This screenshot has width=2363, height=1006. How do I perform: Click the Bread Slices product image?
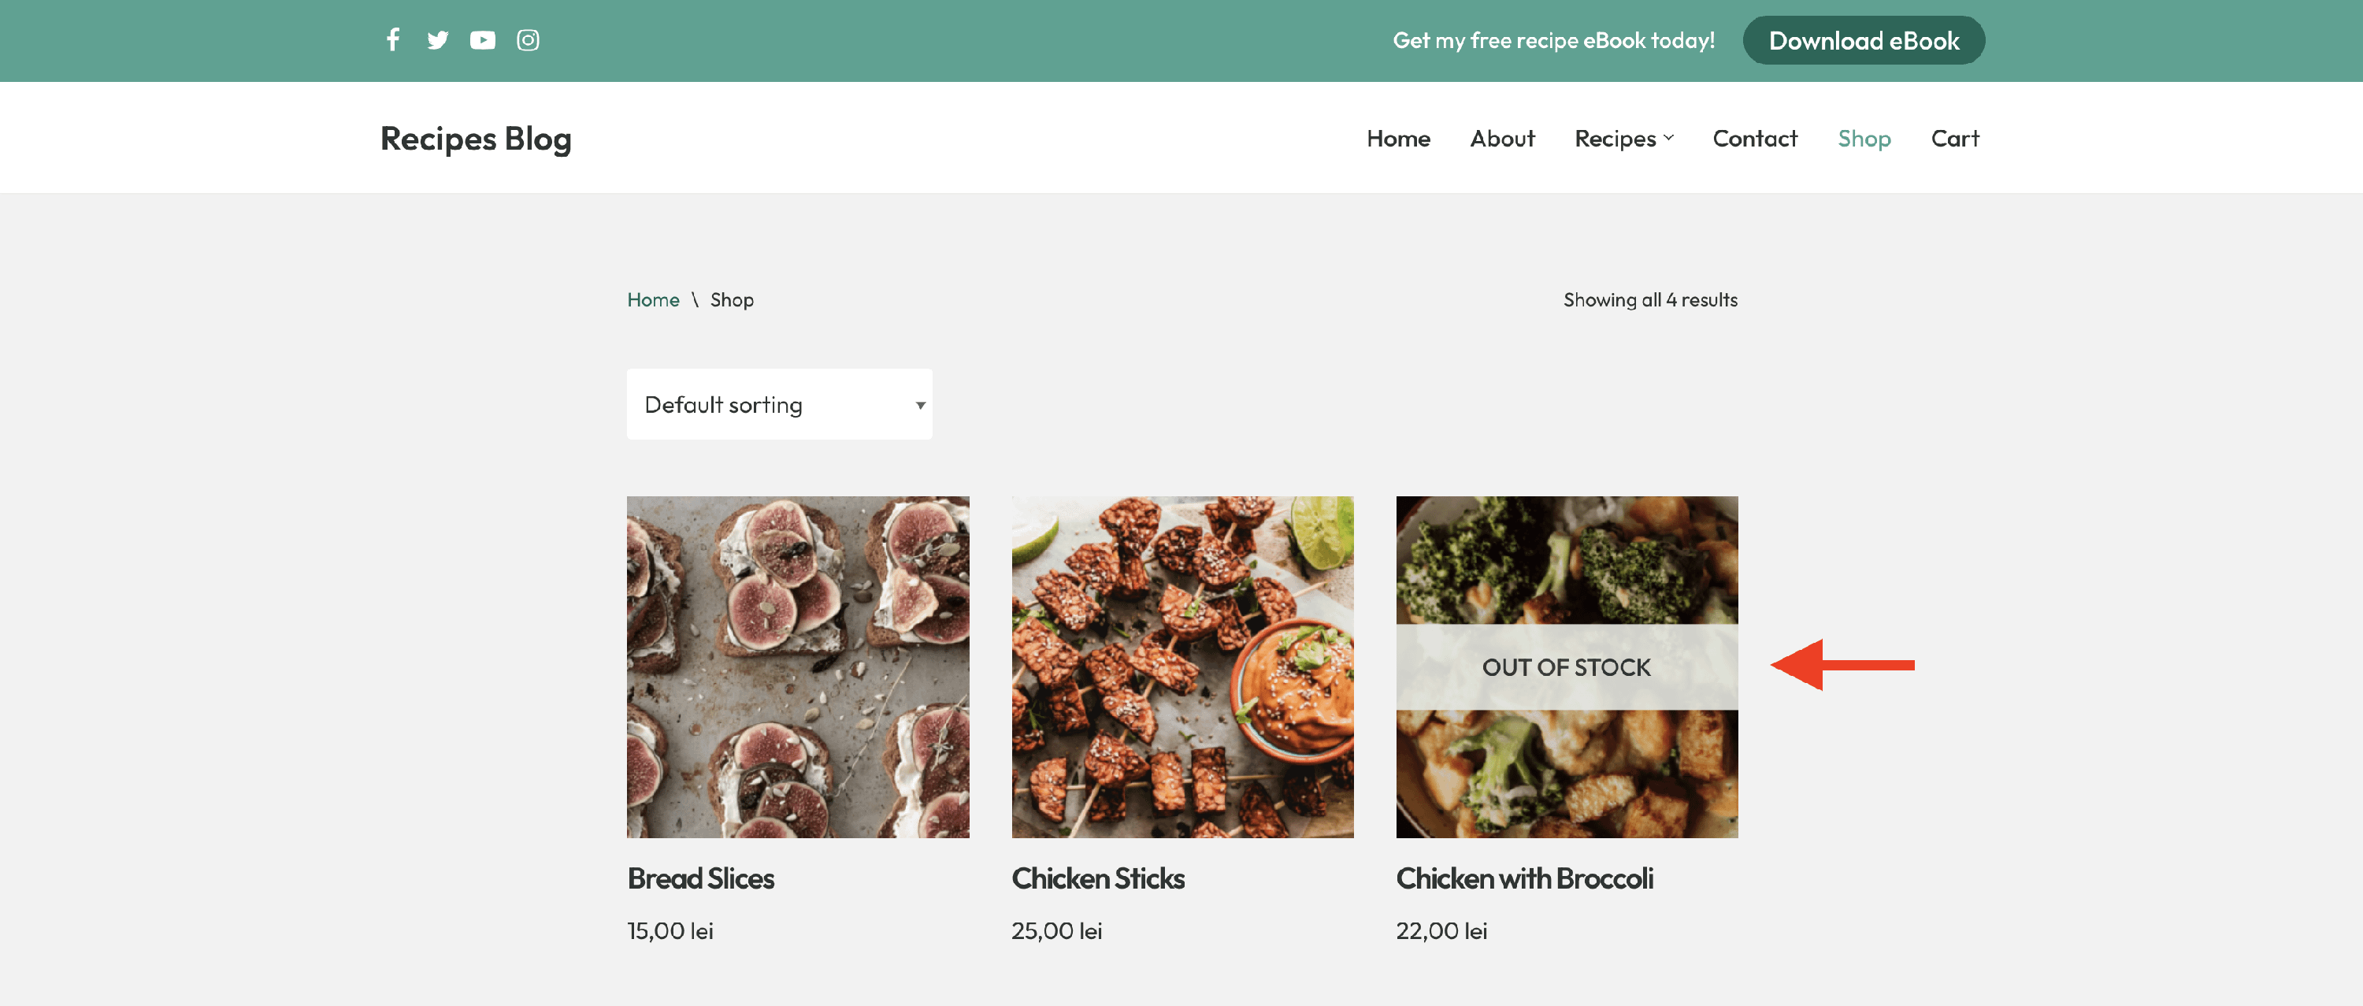click(797, 666)
